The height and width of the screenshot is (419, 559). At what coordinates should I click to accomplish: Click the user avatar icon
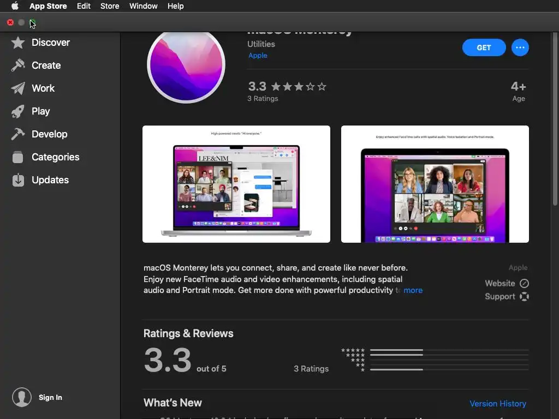tap(22, 397)
